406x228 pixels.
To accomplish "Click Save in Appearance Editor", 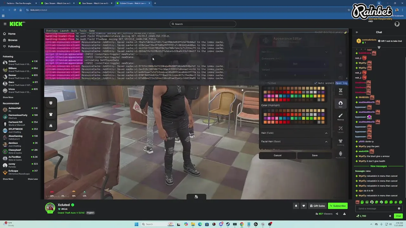I will pyautogui.click(x=315, y=155).
